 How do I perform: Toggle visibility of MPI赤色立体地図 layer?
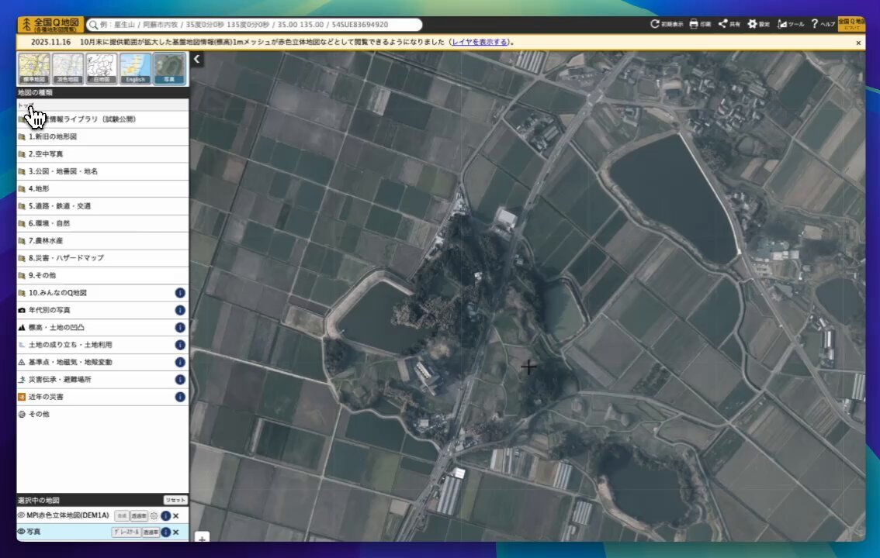click(22, 515)
